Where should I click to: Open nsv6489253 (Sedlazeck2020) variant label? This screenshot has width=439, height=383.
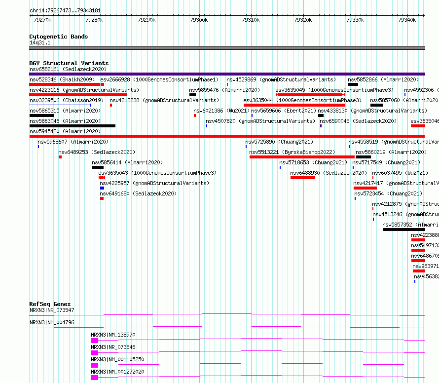[x=97, y=152]
